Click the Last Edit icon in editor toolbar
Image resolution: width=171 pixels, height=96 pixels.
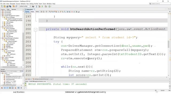tap(41, 12)
